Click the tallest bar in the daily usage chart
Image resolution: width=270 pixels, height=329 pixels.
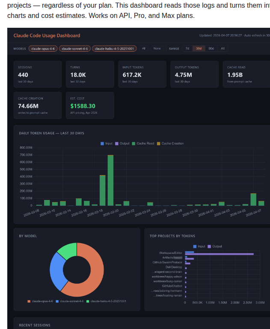(x=110, y=180)
